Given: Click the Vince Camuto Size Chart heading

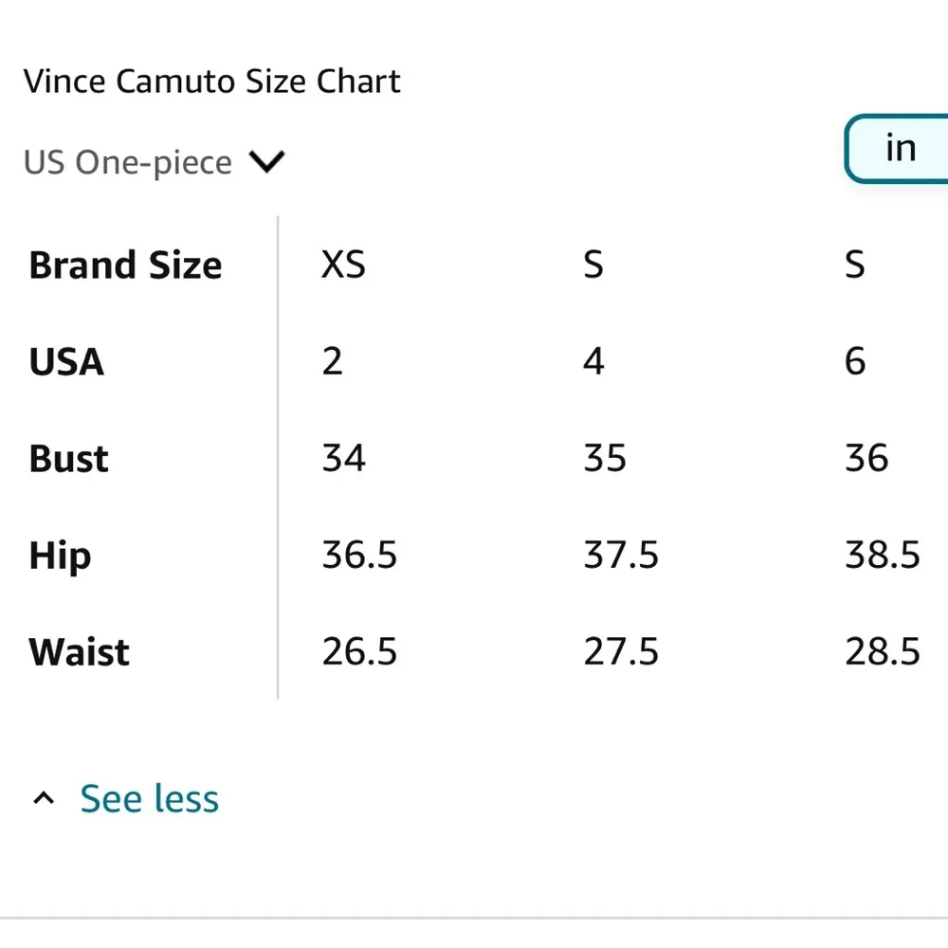Looking at the screenshot, I should coord(211,82).
